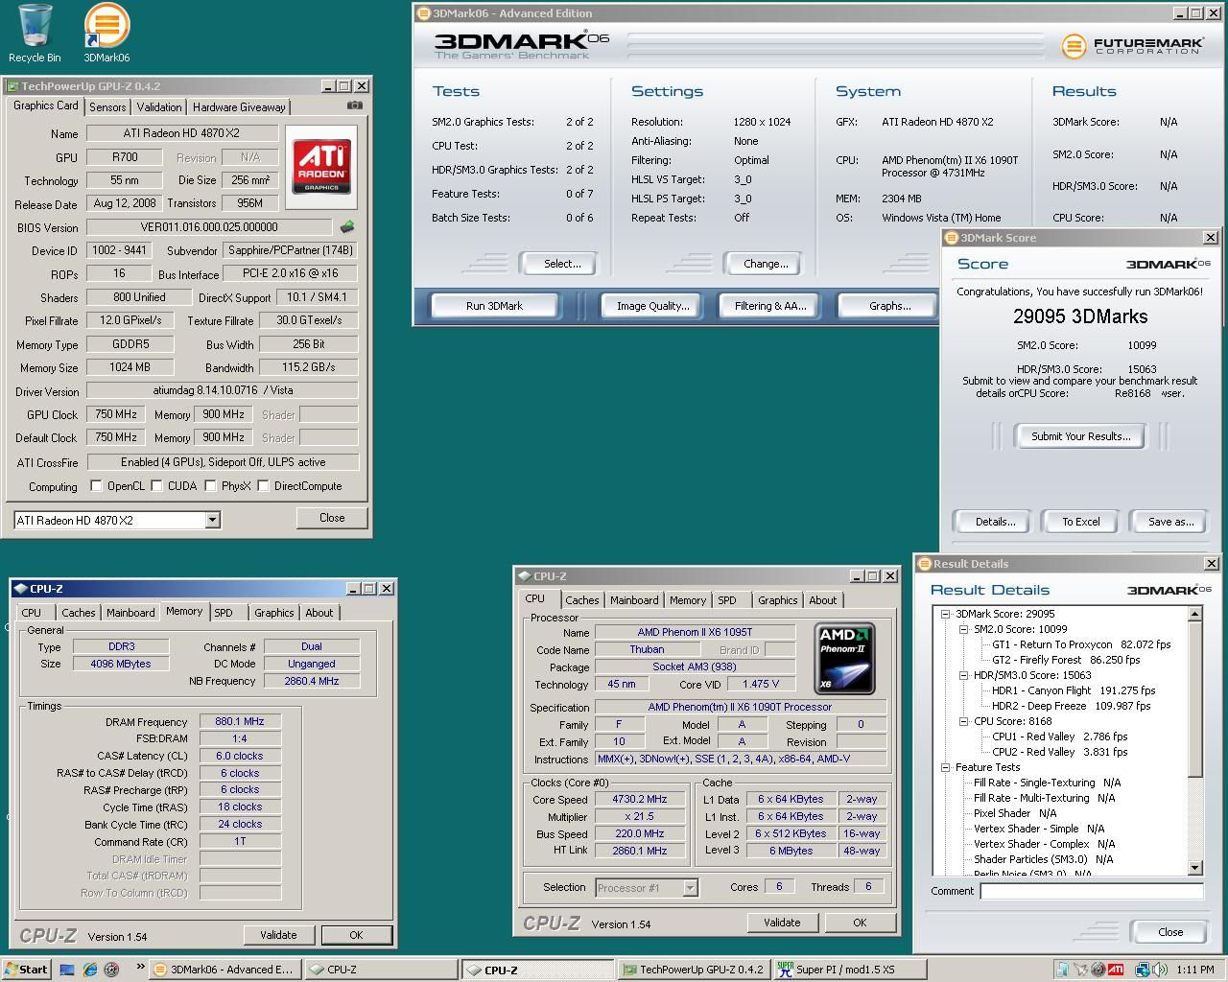The image size is (1228, 982).
Task: Click Close button in GPU-Z
Action: pyautogui.click(x=332, y=518)
